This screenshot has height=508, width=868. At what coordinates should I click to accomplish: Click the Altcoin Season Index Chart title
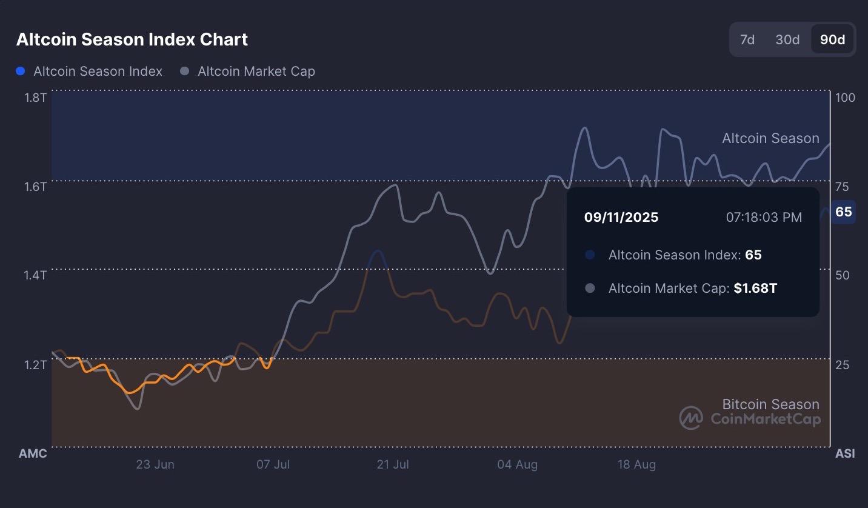pyautogui.click(x=132, y=39)
